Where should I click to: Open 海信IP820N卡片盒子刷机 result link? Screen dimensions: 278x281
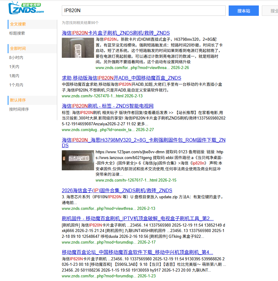click(116, 33)
